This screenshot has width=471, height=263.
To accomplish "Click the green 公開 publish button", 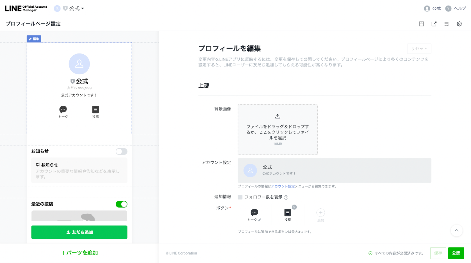I will pos(456,253).
